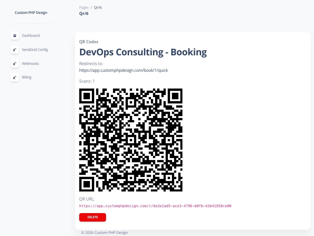Click the QR Codes card label
The image size is (314, 236).
coord(89,42)
